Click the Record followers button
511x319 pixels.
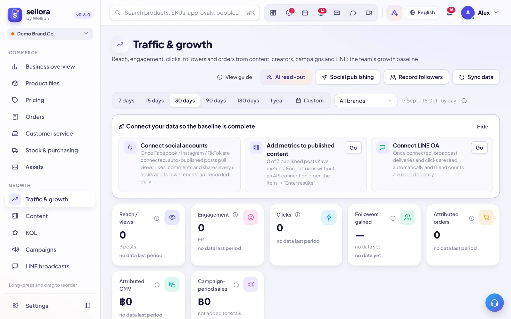pos(416,77)
